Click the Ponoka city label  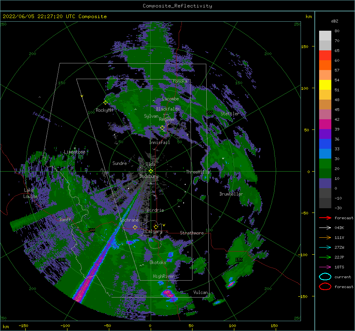click(x=180, y=81)
